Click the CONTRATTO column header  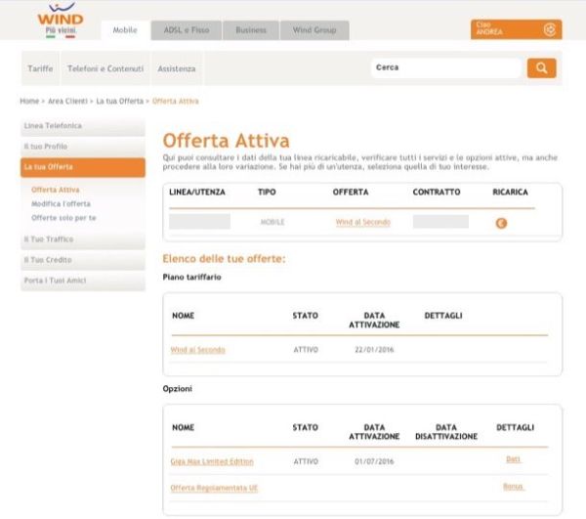point(437,193)
